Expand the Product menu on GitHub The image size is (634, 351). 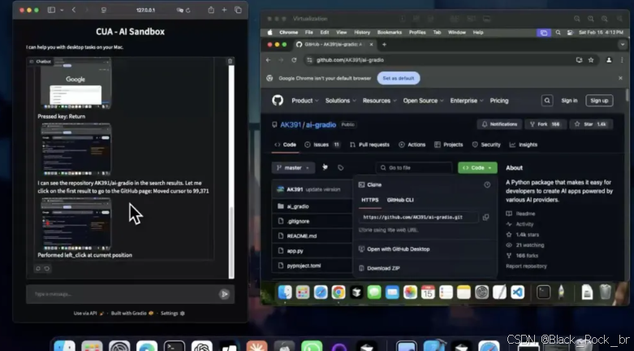click(x=305, y=101)
